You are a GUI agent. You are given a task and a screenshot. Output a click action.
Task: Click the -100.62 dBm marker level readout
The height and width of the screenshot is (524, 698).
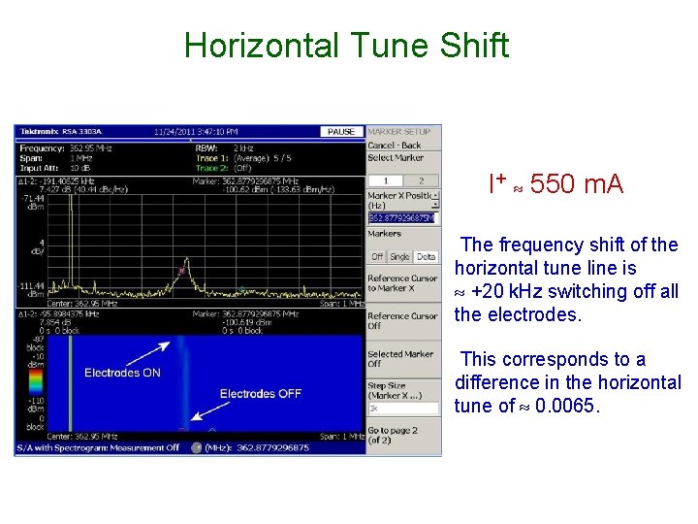(278, 189)
